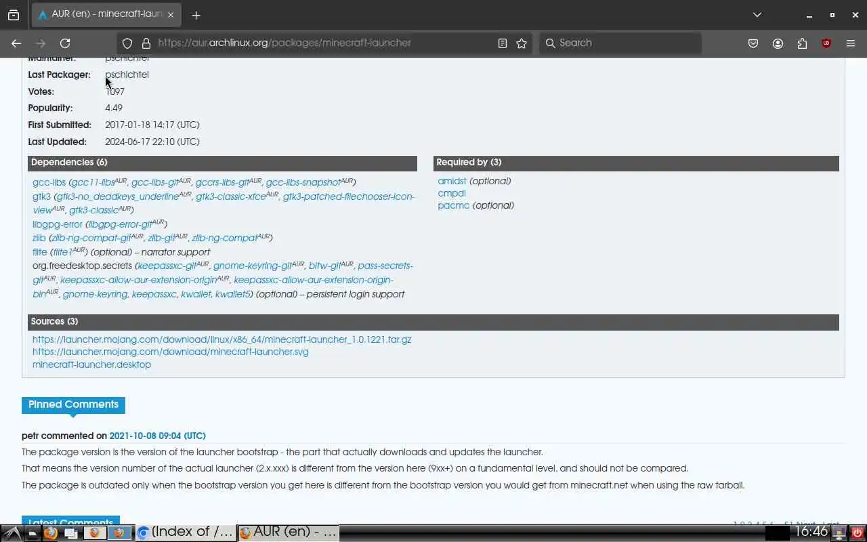The image size is (867, 542).
Task: Click the Required by (3) header
Action: 636,163
